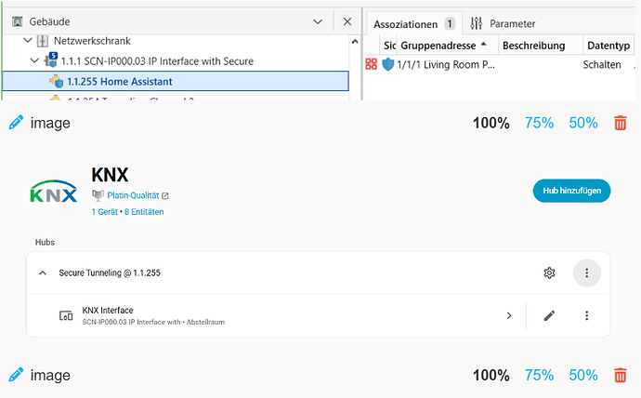The height and width of the screenshot is (398, 641).
Task: Click the Home Assistant tunnel icon
Action: (57, 81)
